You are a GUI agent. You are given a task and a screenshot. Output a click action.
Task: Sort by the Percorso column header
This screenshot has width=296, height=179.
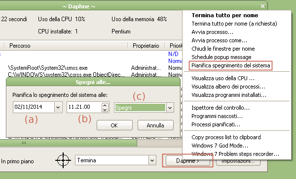(x=66, y=46)
